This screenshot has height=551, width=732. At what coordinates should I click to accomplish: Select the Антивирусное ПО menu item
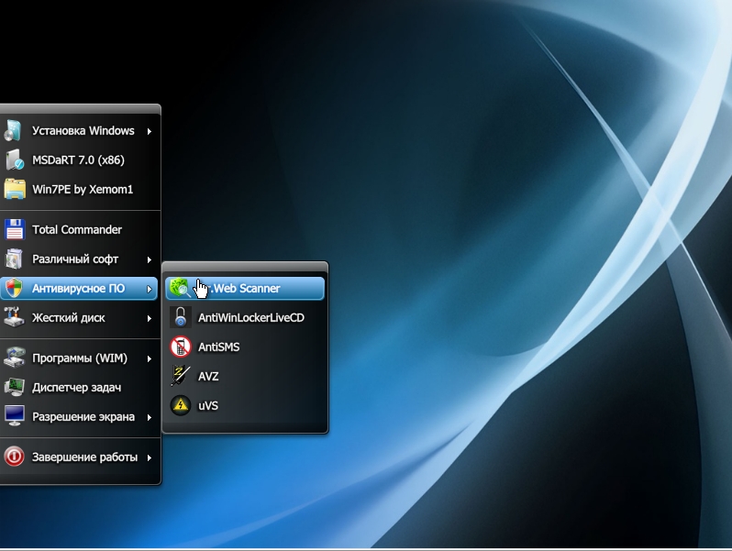coord(78,289)
